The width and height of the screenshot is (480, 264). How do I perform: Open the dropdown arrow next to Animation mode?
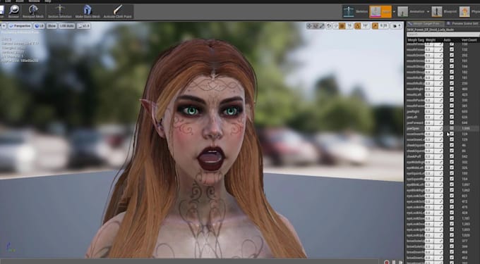[428, 11]
